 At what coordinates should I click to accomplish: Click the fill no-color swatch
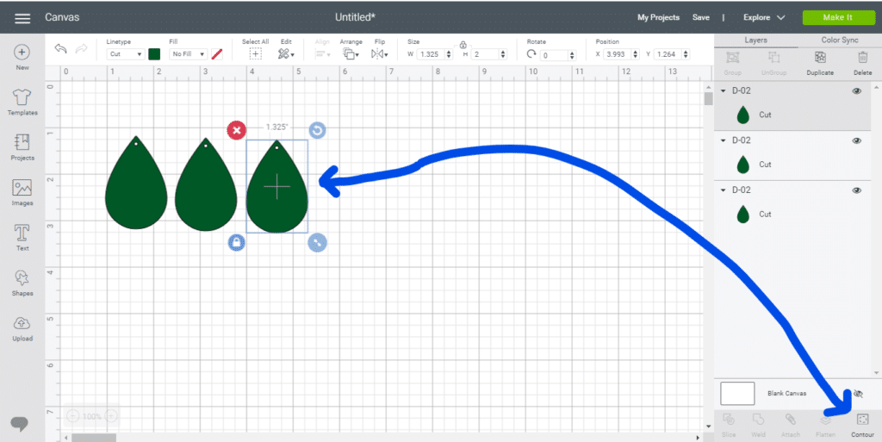[217, 54]
